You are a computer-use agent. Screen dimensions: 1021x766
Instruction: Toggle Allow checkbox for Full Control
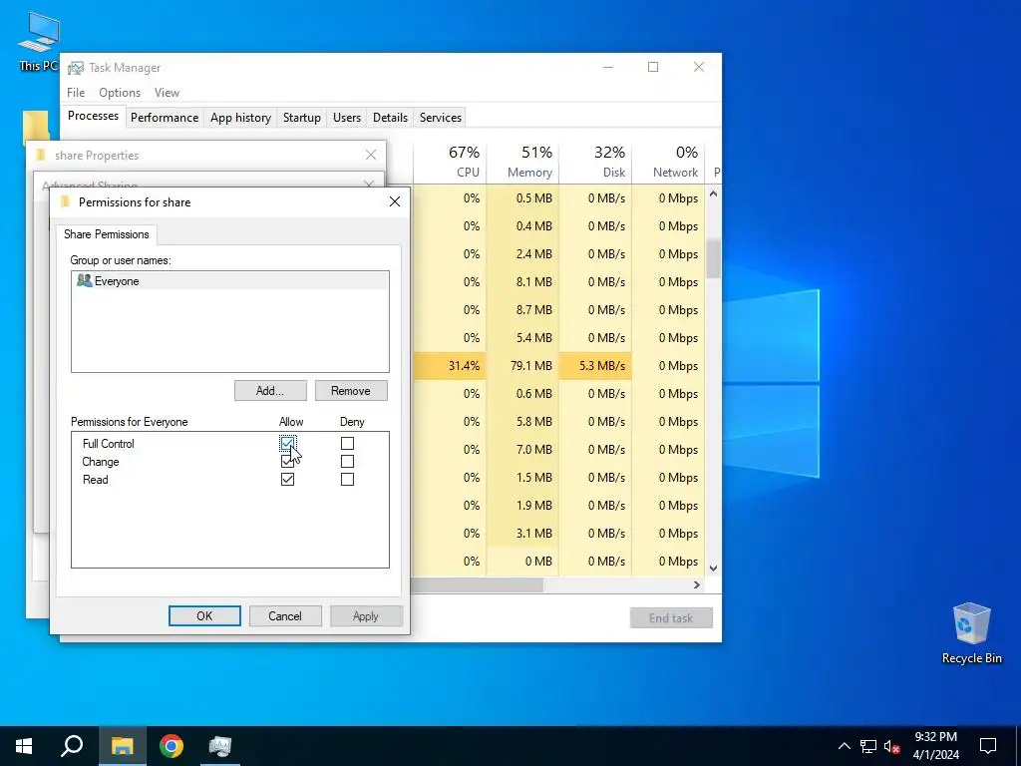[x=287, y=443]
